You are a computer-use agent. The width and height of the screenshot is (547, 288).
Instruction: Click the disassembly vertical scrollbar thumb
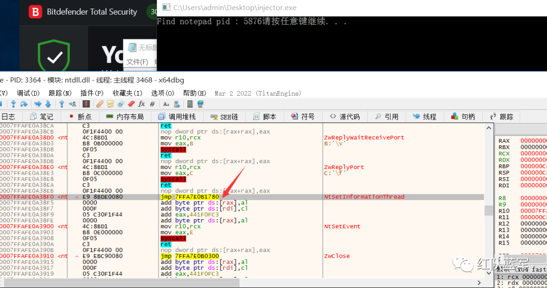coord(489,210)
